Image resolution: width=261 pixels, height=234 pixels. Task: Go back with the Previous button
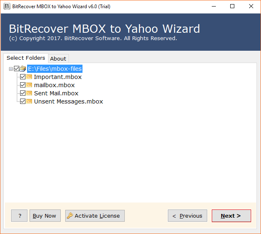188,216
